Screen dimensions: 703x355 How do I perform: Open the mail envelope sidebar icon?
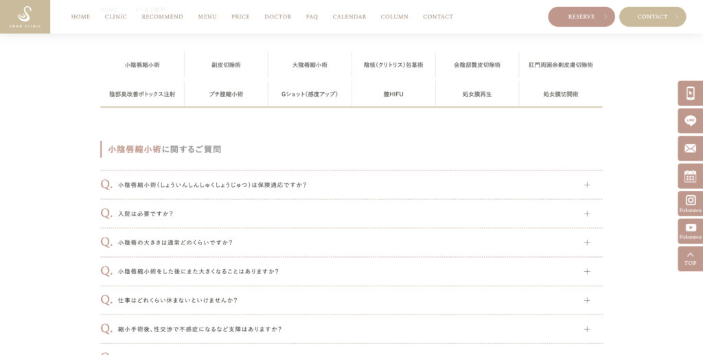click(x=690, y=148)
